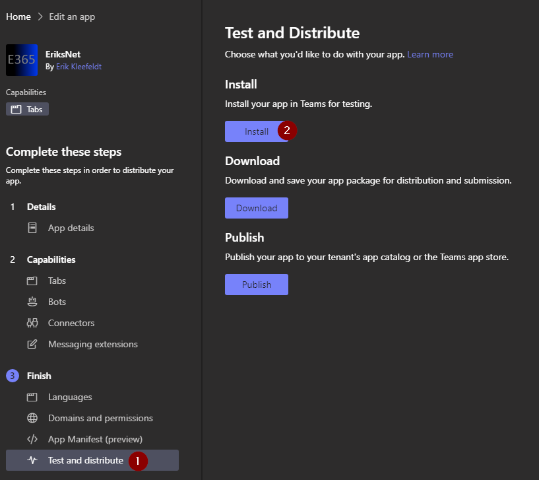Viewport: 539px width, 480px height.
Task: Click the Connectors plug icon
Action: pyautogui.click(x=32, y=323)
